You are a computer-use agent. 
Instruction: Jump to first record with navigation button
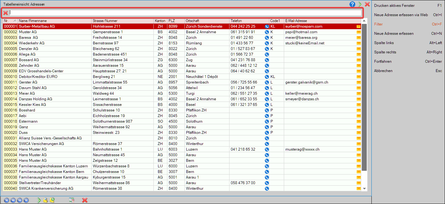click(x=7, y=200)
